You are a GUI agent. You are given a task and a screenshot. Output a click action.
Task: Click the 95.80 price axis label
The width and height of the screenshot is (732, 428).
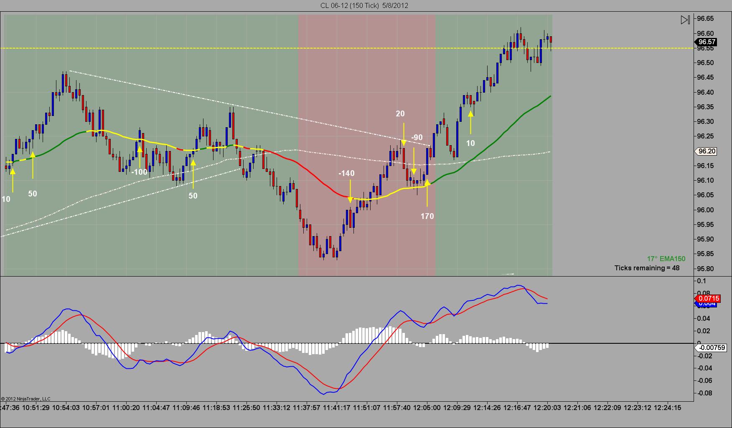pyautogui.click(x=705, y=269)
